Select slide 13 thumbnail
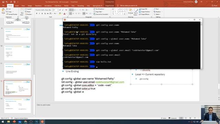The width and height of the screenshot is (220, 124). [x=18, y=106]
